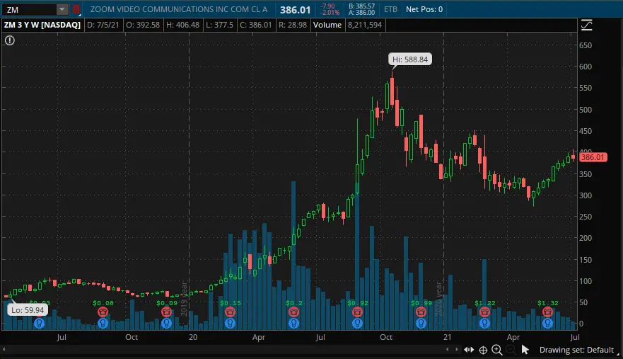
Task: Click the exclamation alert icon on chart
Action: [x=9, y=40]
